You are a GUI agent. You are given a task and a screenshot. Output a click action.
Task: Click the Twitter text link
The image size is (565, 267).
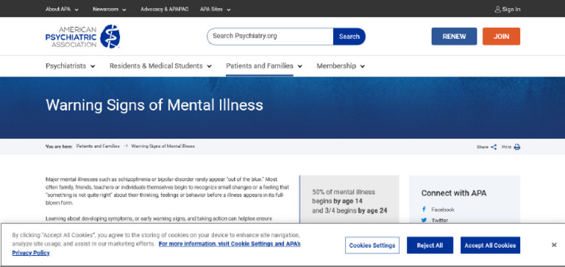440,220
